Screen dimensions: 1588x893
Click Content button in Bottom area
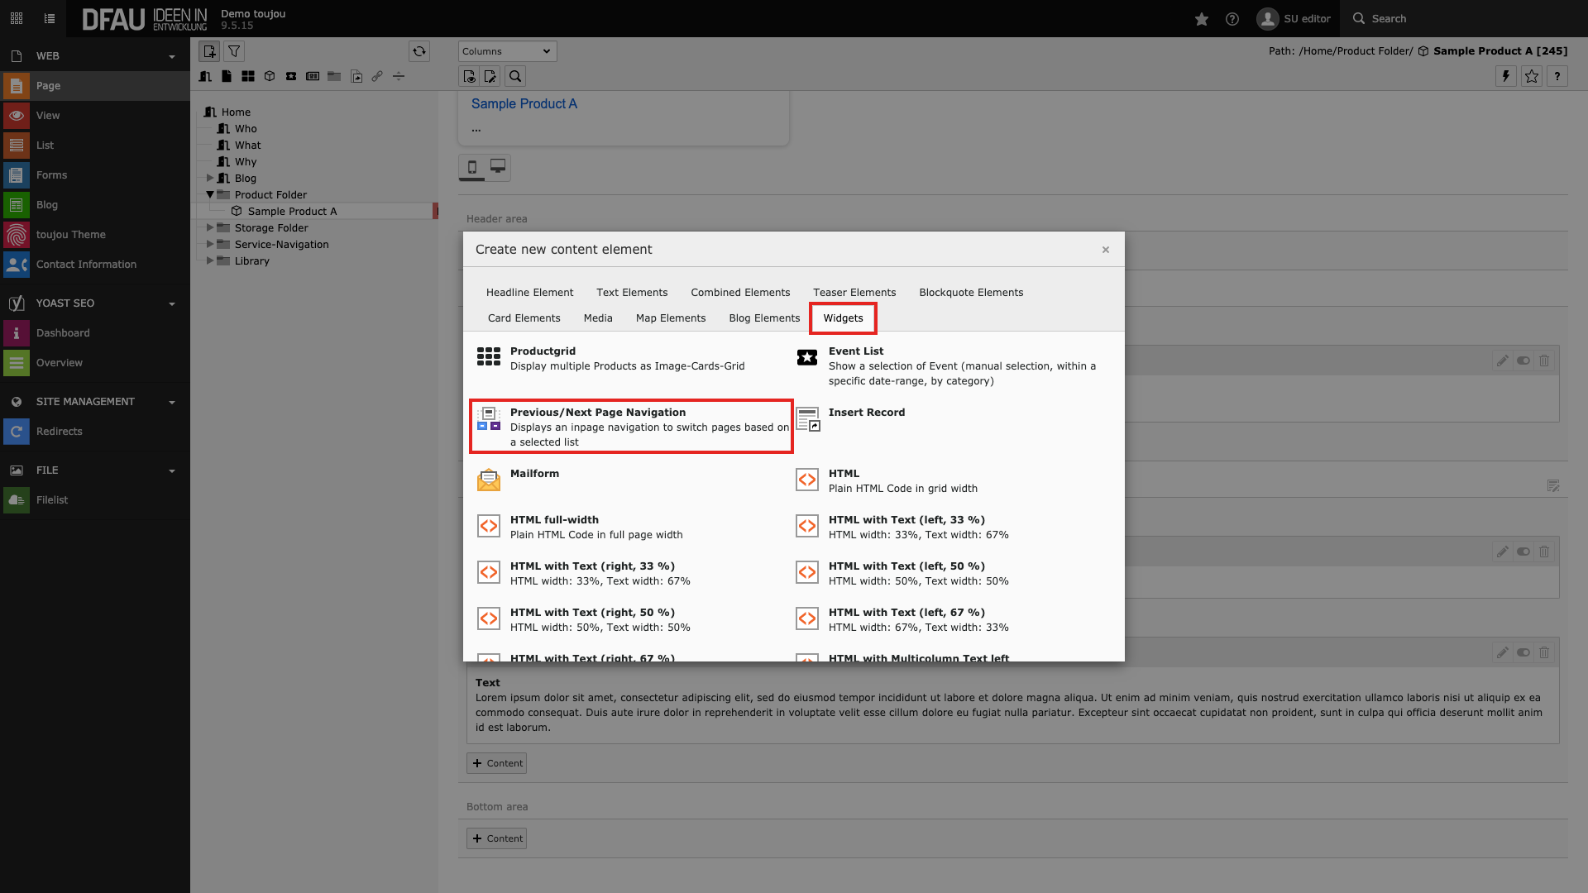click(497, 838)
